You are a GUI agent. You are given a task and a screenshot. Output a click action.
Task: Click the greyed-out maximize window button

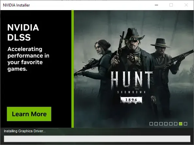tap(171, 5)
